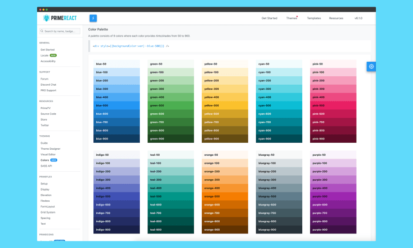Screen dimensions: 413x248
Task: Click the yellow-800 color swatch
Action: coord(225,130)
